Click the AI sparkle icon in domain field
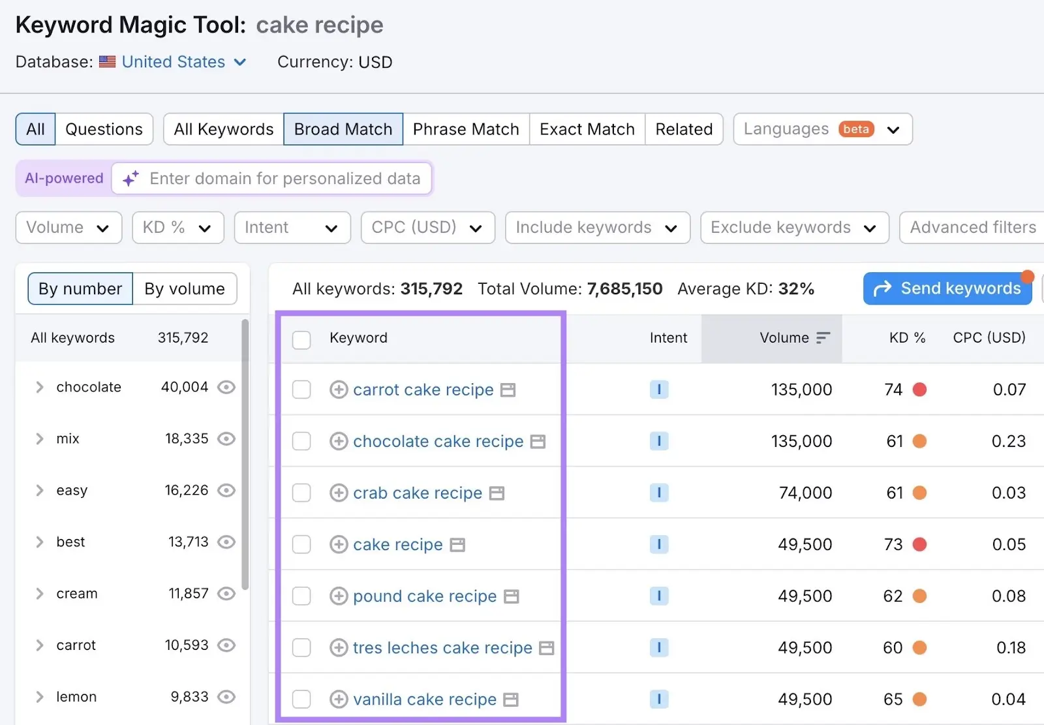The image size is (1044, 725). (130, 178)
